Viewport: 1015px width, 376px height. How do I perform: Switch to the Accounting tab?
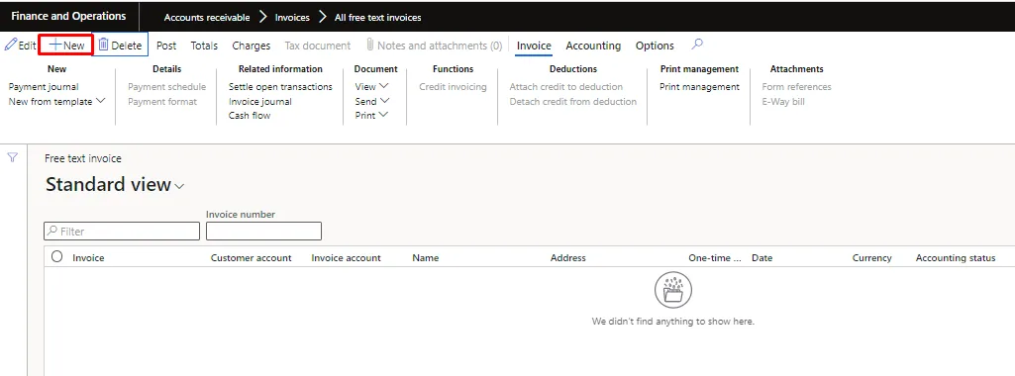593,46
